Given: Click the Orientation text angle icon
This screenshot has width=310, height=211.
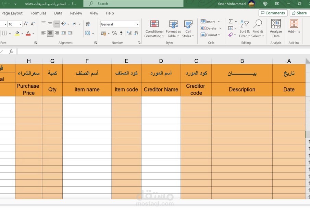Looking at the screenshot, I should pos(64,24).
